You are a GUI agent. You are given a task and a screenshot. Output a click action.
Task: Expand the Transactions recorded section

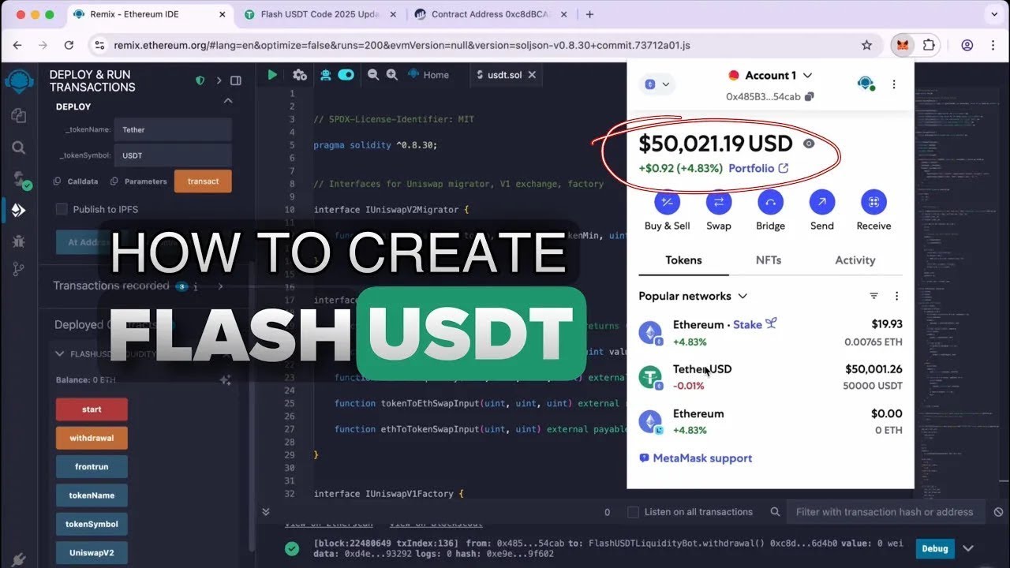pyautogui.click(x=220, y=286)
